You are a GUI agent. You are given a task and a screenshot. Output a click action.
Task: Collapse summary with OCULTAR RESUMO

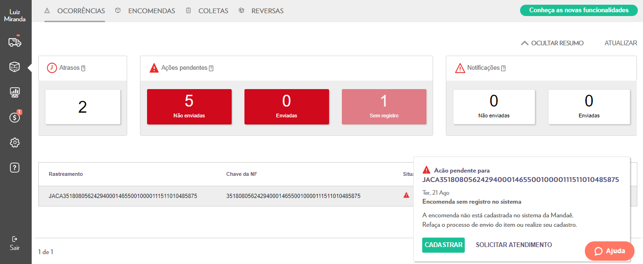click(x=552, y=43)
